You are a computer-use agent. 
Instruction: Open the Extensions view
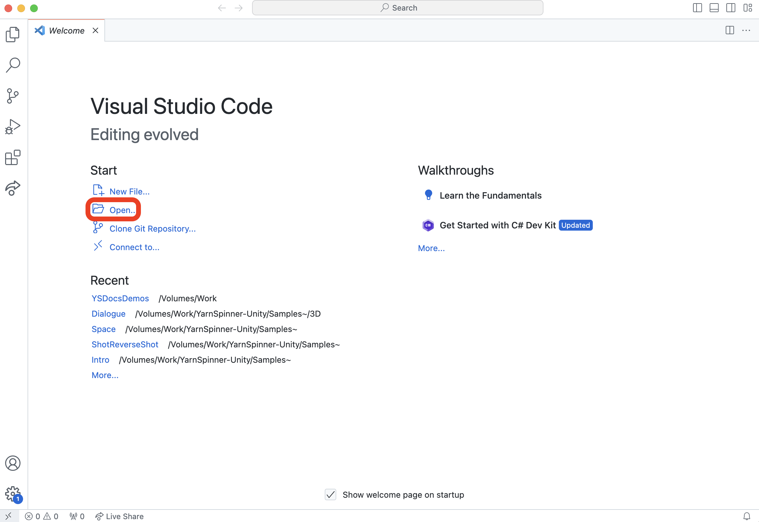13,158
